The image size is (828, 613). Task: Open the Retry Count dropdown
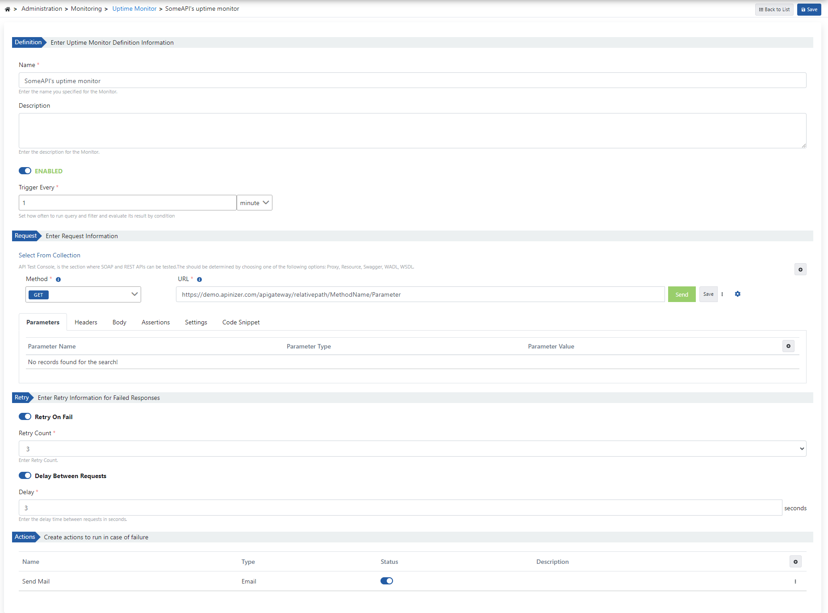412,449
